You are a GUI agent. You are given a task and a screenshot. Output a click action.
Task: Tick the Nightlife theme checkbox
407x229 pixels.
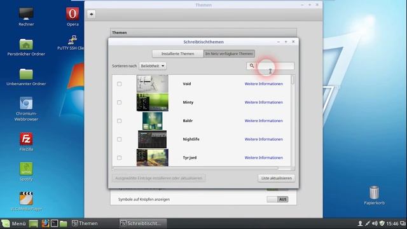click(x=119, y=139)
